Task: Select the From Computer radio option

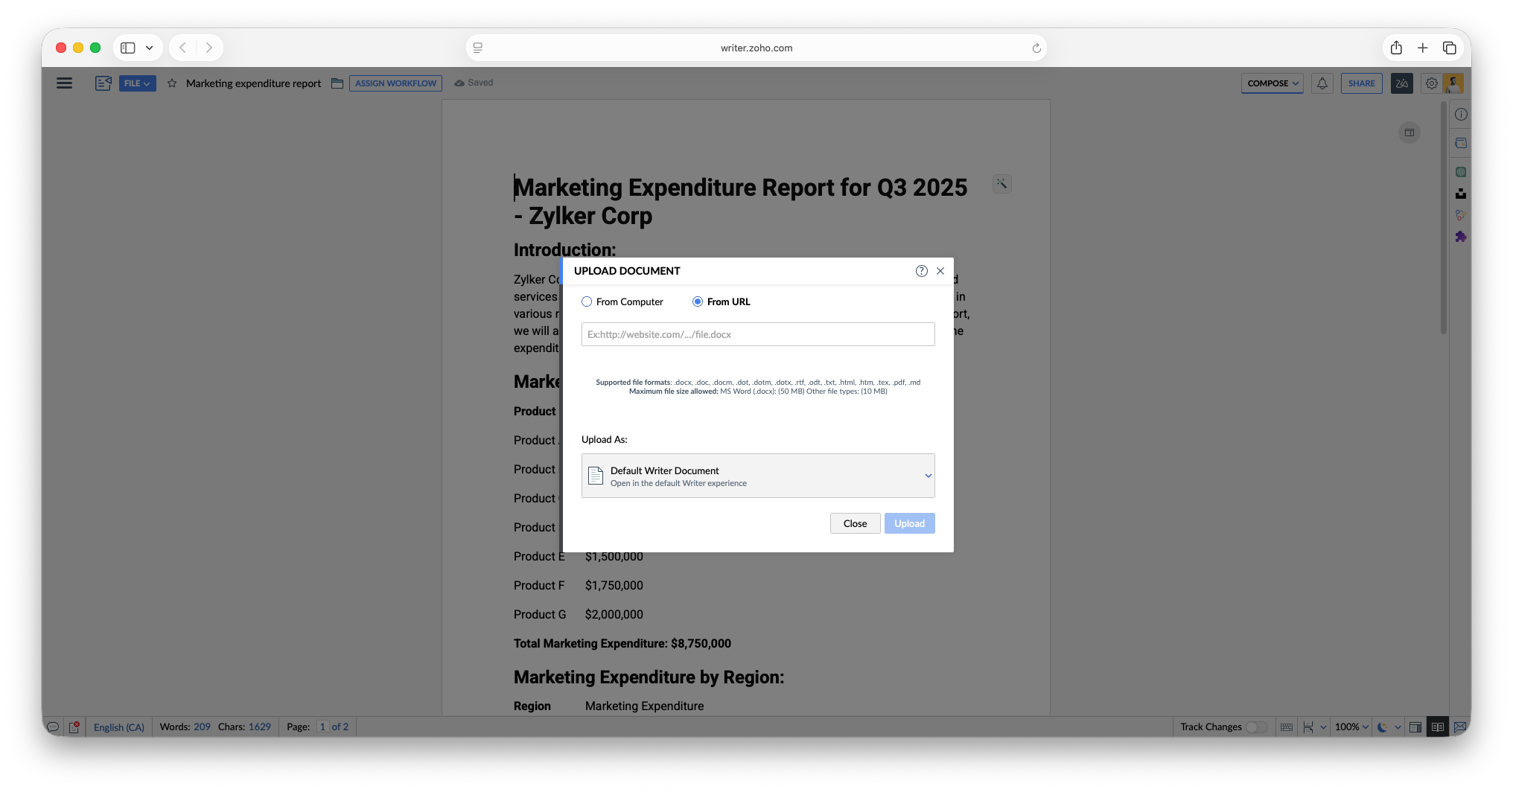Action: (x=587, y=301)
